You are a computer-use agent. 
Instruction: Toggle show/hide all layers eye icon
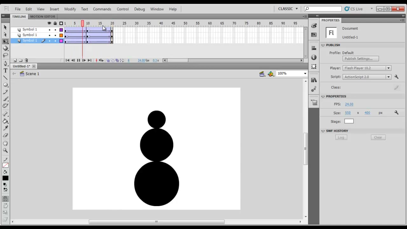[x=49, y=23]
